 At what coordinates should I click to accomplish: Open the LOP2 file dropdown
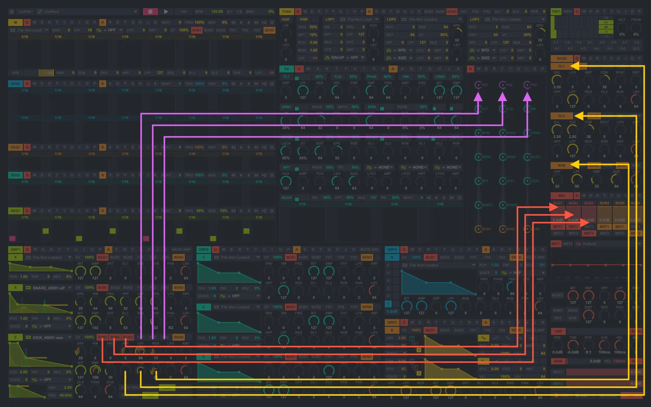click(x=432, y=19)
